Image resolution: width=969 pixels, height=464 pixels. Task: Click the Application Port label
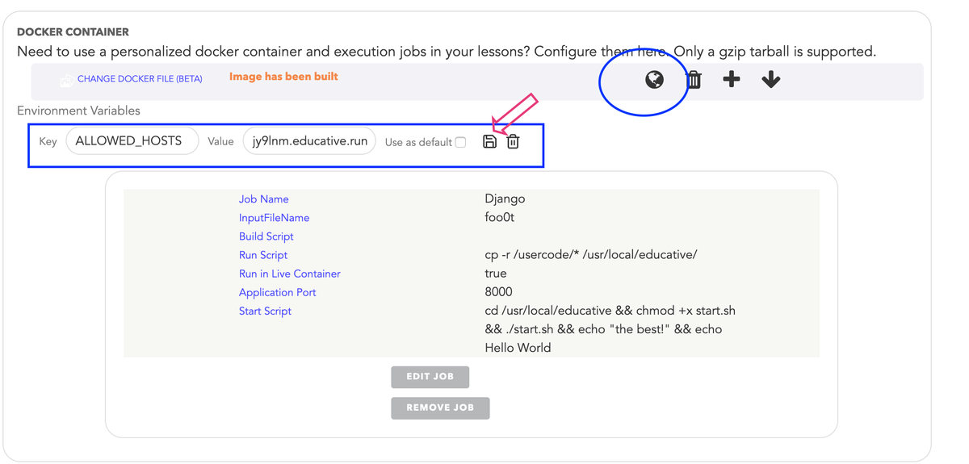[277, 292]
